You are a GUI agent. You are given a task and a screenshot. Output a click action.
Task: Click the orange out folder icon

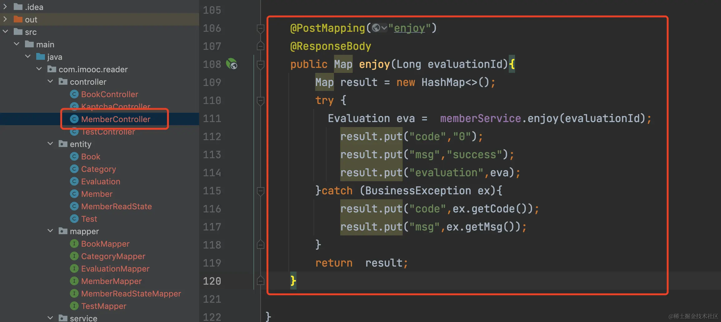click(18, 19)
